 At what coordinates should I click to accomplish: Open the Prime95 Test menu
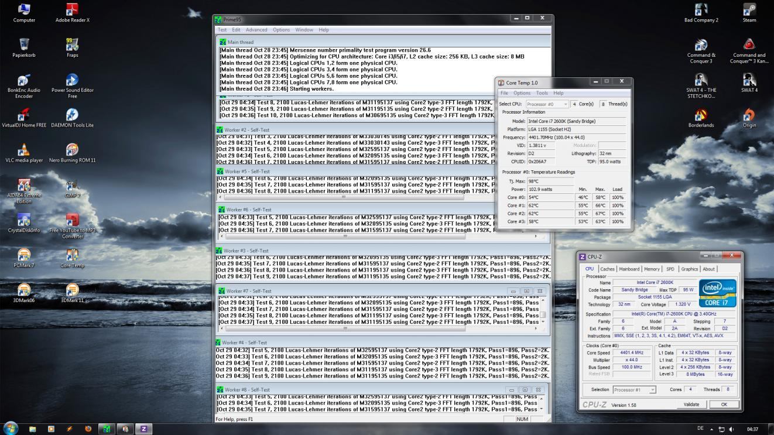pos(222,30)
